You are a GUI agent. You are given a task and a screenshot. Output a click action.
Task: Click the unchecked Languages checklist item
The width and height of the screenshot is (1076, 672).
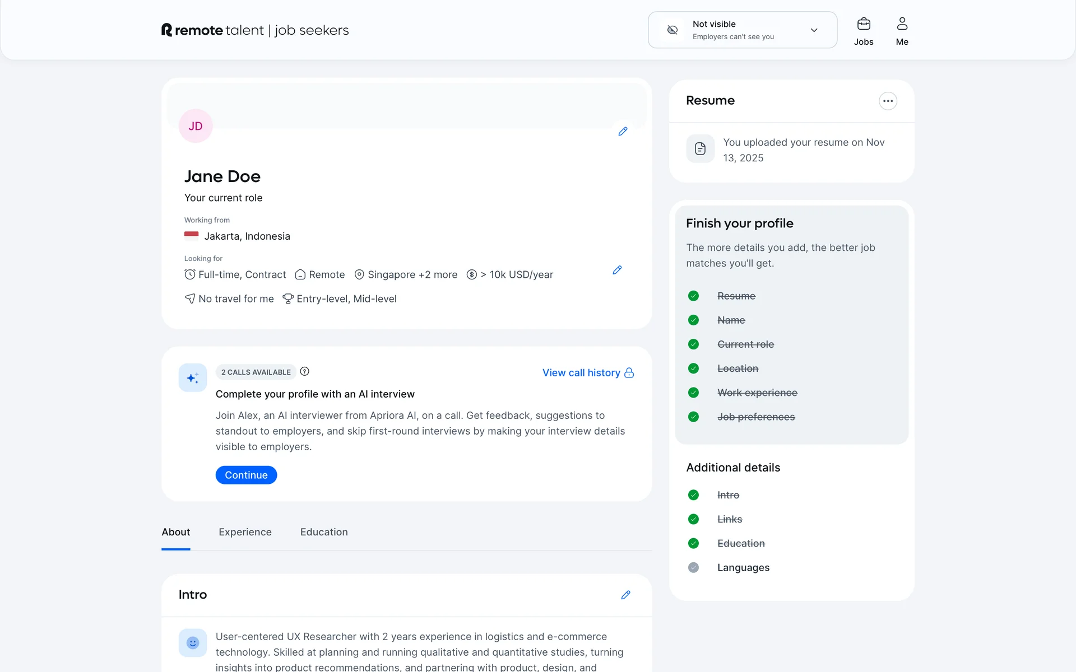[x=743, y=568]
